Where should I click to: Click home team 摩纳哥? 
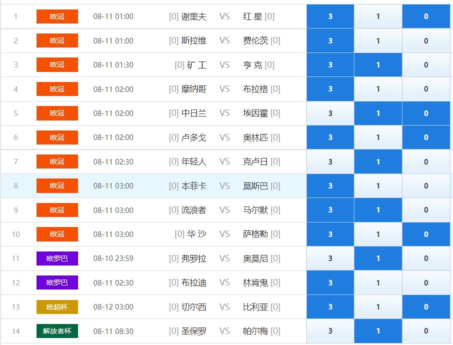pos(194,89)
